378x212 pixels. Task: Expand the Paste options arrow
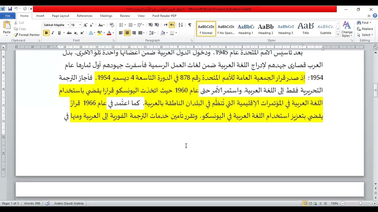[x=6, y=36]
